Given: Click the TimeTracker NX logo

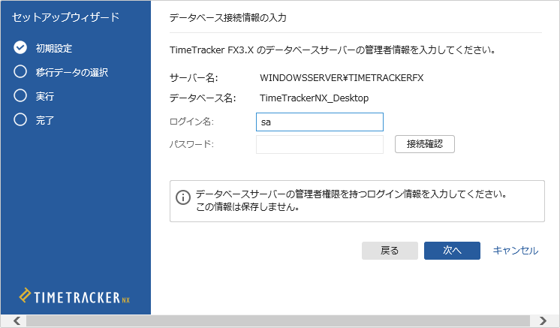Looking at the screenshot, I should 74,296.
